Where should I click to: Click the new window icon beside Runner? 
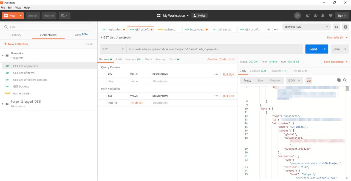(64, 16)
